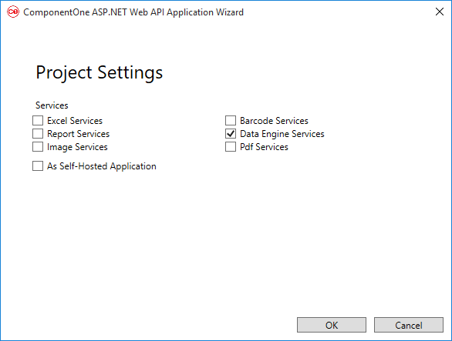Check the Image Services box

pos(38,147)
